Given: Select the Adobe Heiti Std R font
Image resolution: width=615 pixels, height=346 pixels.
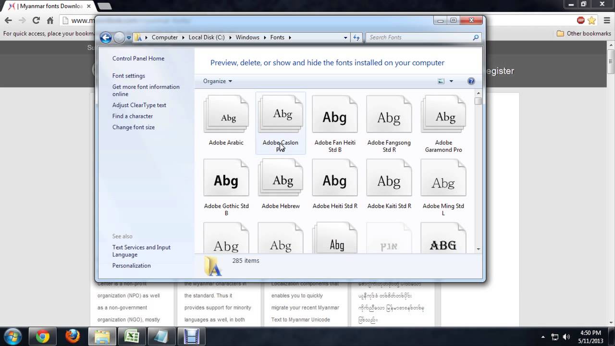Looking at the screenshot, I should 335,178.
